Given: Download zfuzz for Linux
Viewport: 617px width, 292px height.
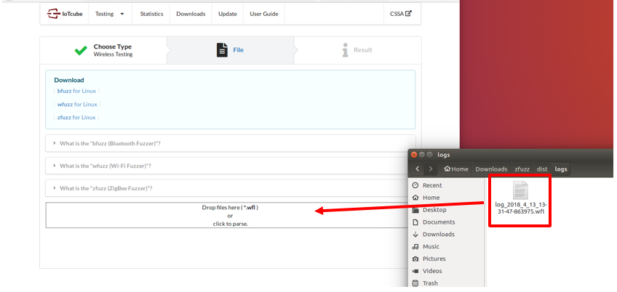Looking at the screenshot, I should [x=76, y=117].
